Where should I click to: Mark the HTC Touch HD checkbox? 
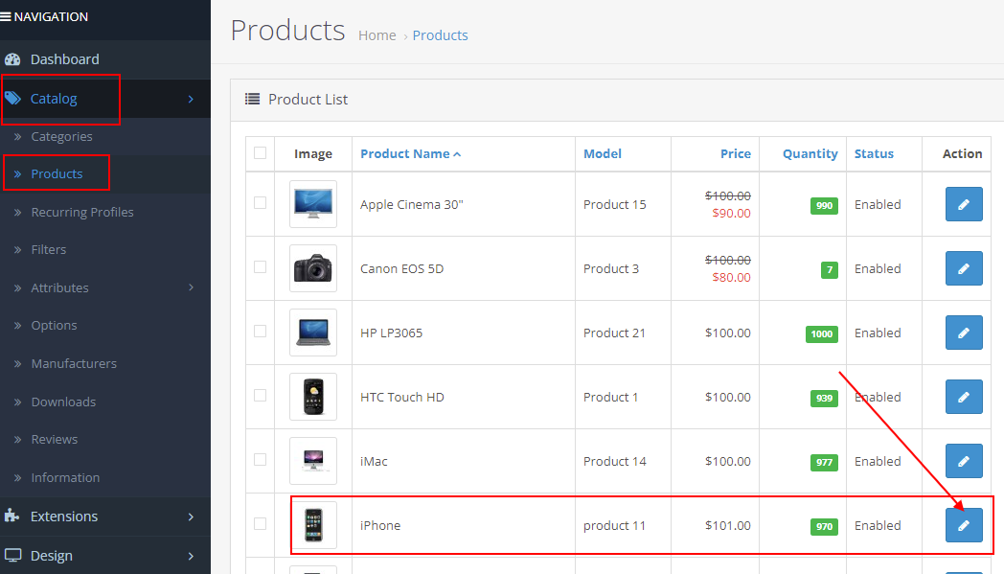tap(260, 395)
